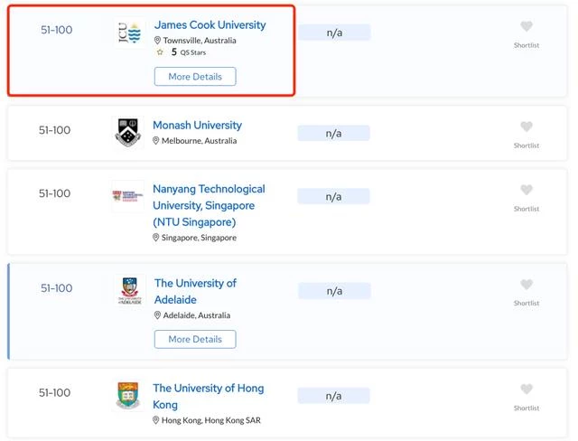The width and height of the screenshot is (578, 441).
Task: Click 51-100 rank of University of Adelaide
Action: [56, 288]
